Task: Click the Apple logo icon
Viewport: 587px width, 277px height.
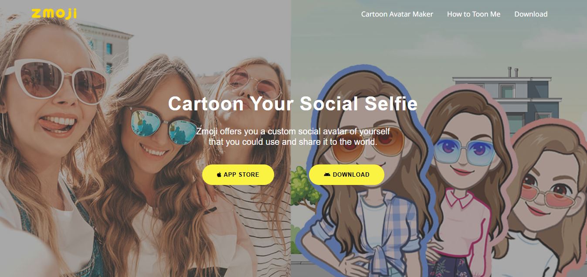Action: 219,174
